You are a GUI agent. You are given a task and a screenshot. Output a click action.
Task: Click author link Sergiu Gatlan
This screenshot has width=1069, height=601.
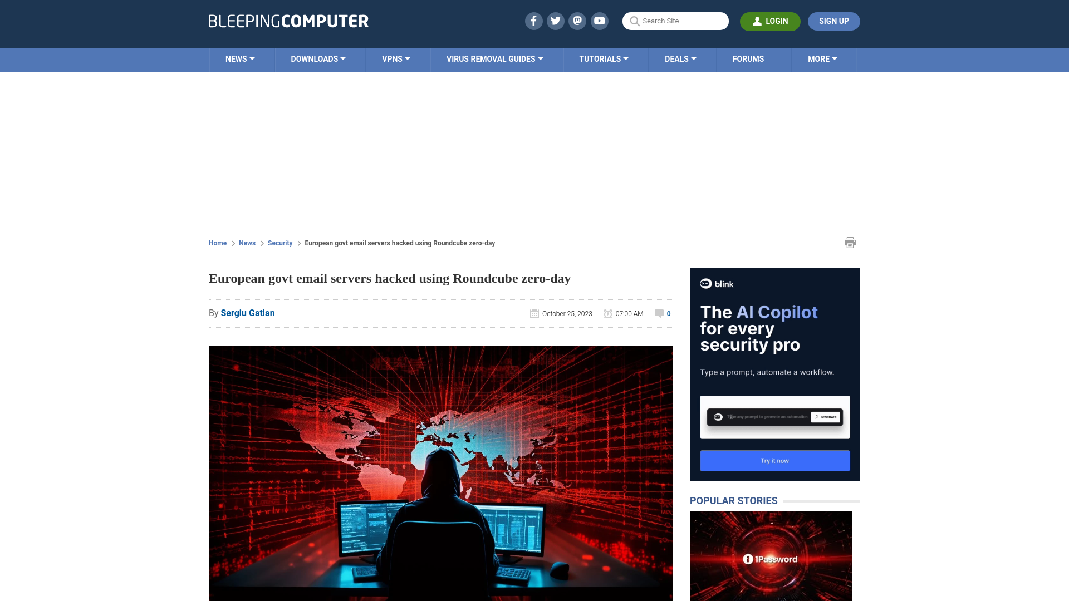247,313
